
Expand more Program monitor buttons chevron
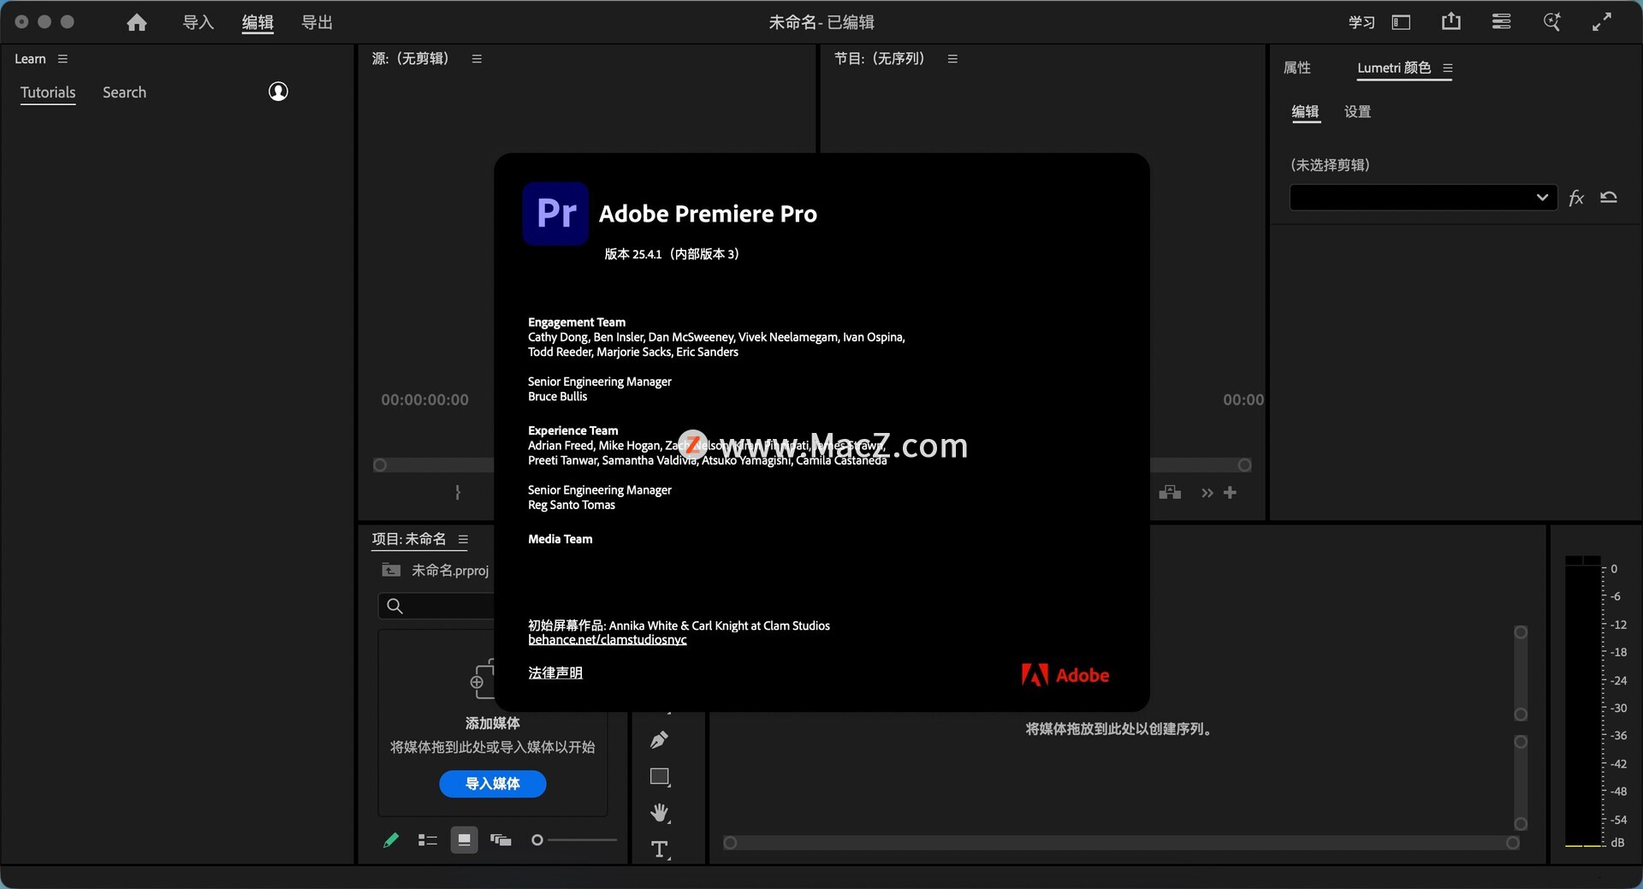click(1207, 493)
